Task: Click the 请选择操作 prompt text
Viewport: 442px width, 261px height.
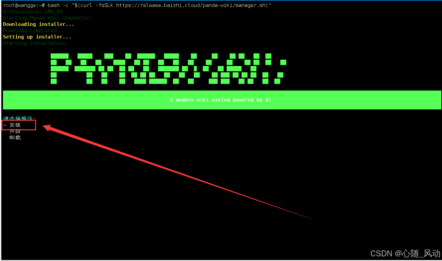Action: pos(19,118)
